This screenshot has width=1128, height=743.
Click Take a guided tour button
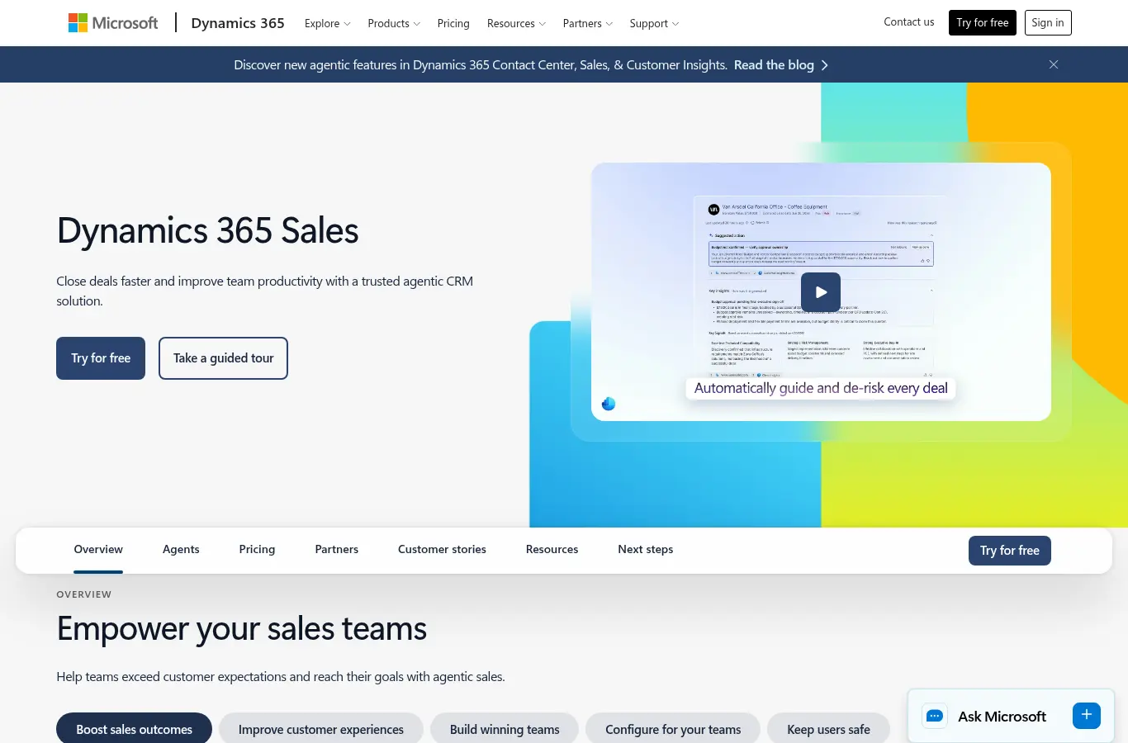click(223, 358)
